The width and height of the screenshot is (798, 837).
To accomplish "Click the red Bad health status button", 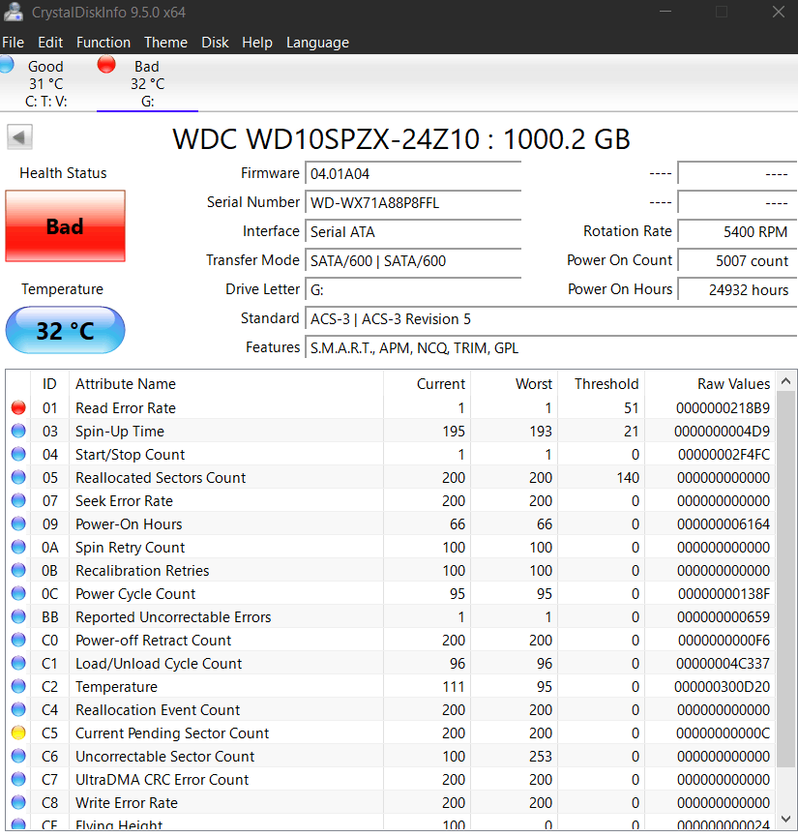I will pos(65,226).
